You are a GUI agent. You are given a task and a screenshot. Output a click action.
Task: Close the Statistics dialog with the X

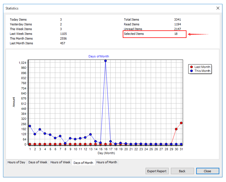pyautogui.click(x=218, y=8)
